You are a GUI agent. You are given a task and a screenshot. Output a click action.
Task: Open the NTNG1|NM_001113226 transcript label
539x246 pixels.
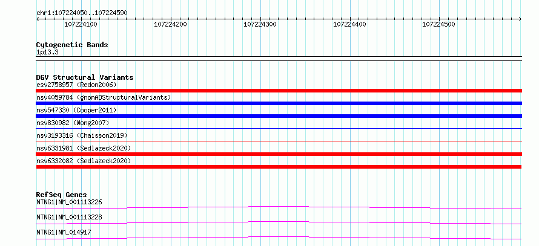click(69, 202)
